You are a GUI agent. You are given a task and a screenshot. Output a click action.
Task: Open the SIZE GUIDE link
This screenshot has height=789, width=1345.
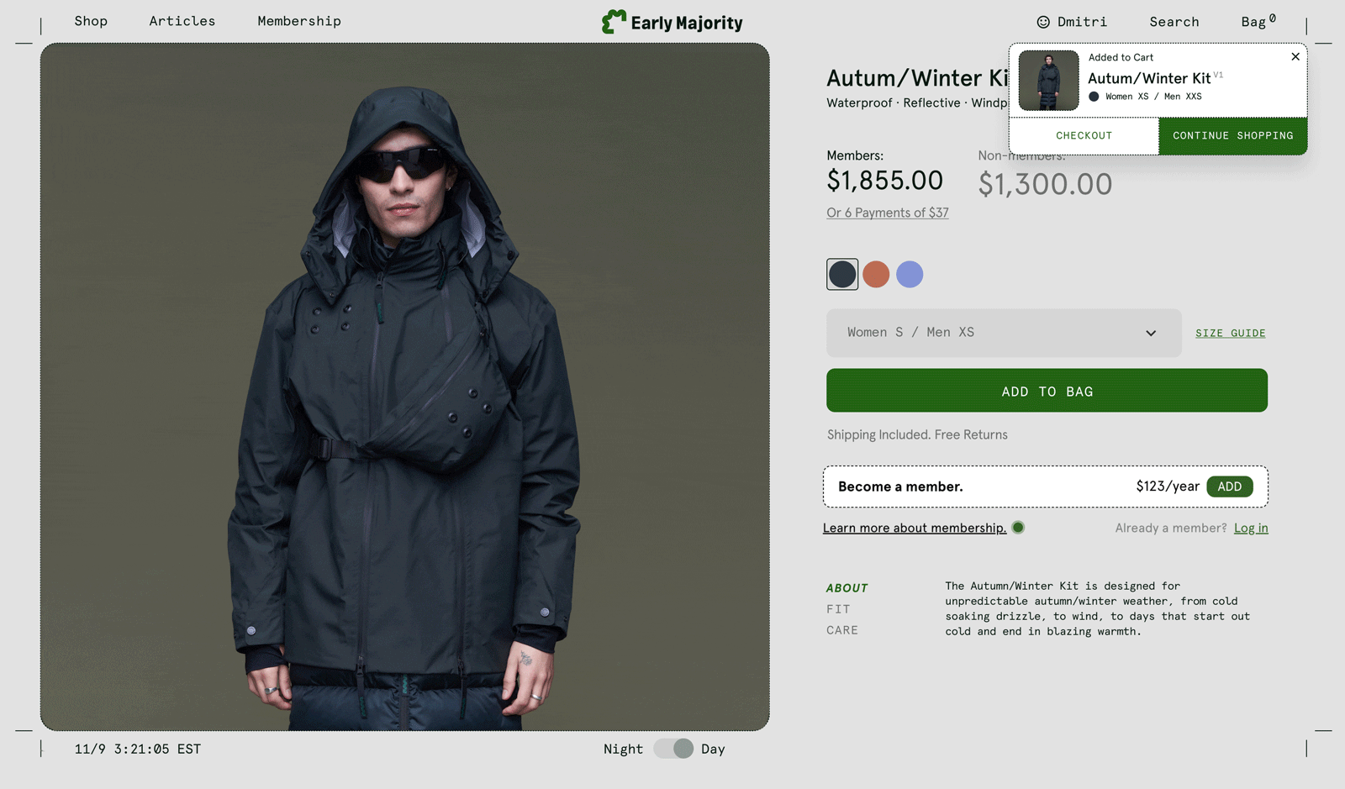[x=1231, y=334]
